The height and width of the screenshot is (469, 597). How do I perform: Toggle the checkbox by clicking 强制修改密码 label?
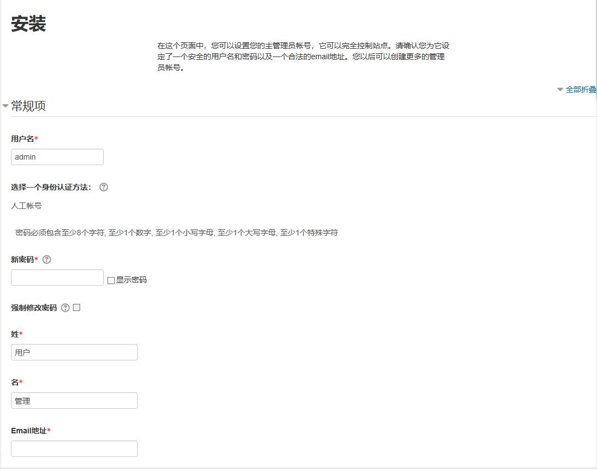(x=36, y=307)
